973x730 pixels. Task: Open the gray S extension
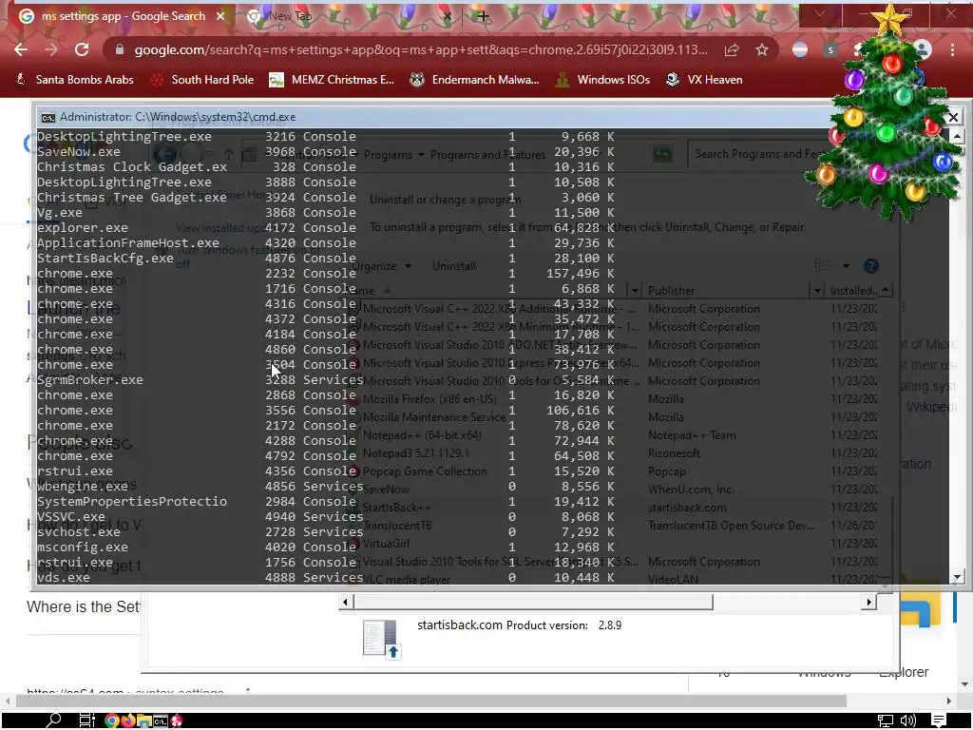830,49
